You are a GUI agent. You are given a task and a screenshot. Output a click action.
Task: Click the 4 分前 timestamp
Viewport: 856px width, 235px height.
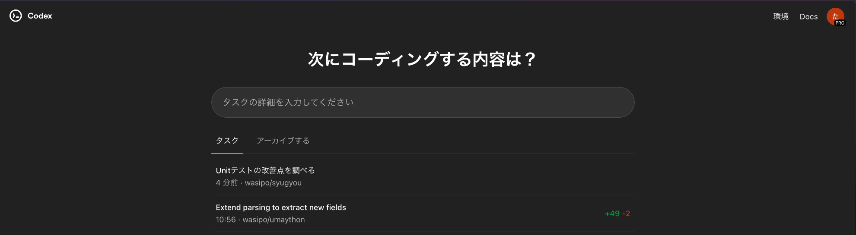pos(227,183)
